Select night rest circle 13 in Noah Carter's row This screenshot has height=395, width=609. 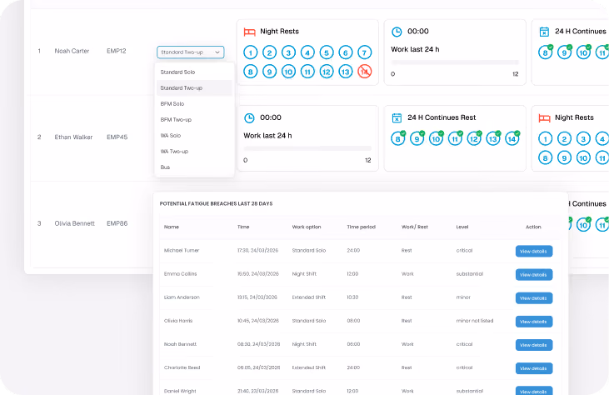(x=346, y=72)
